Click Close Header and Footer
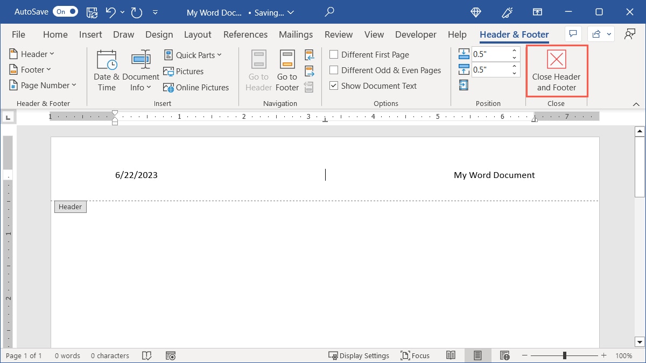This screenshot has height=363, width=646. pyautogui.click(x=557, y=70)
